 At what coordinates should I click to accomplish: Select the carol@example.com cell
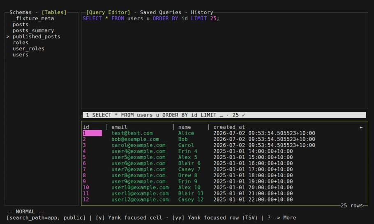coord(139,145)
